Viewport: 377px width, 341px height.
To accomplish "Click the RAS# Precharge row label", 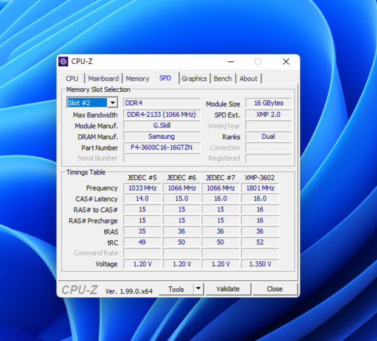I will pyautogui.click(x=93, y=221).
